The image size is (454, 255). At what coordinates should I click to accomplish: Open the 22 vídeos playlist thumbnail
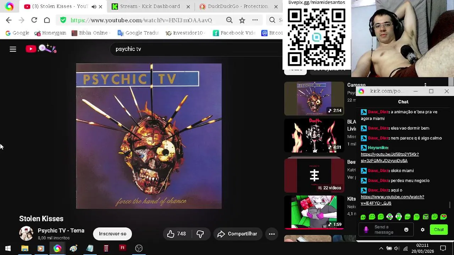(314, 175)
